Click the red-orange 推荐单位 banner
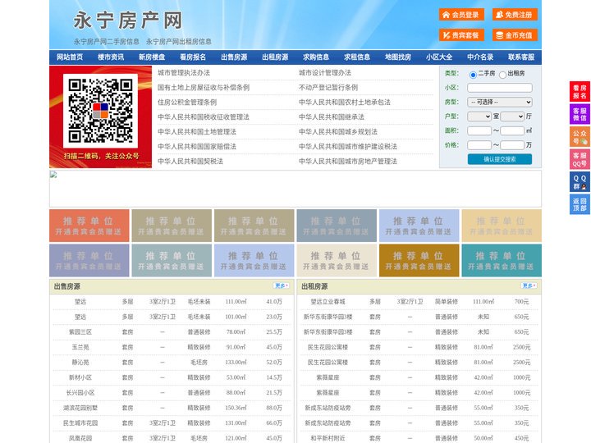Screen dimensions: 591x443 pos(89,226)
